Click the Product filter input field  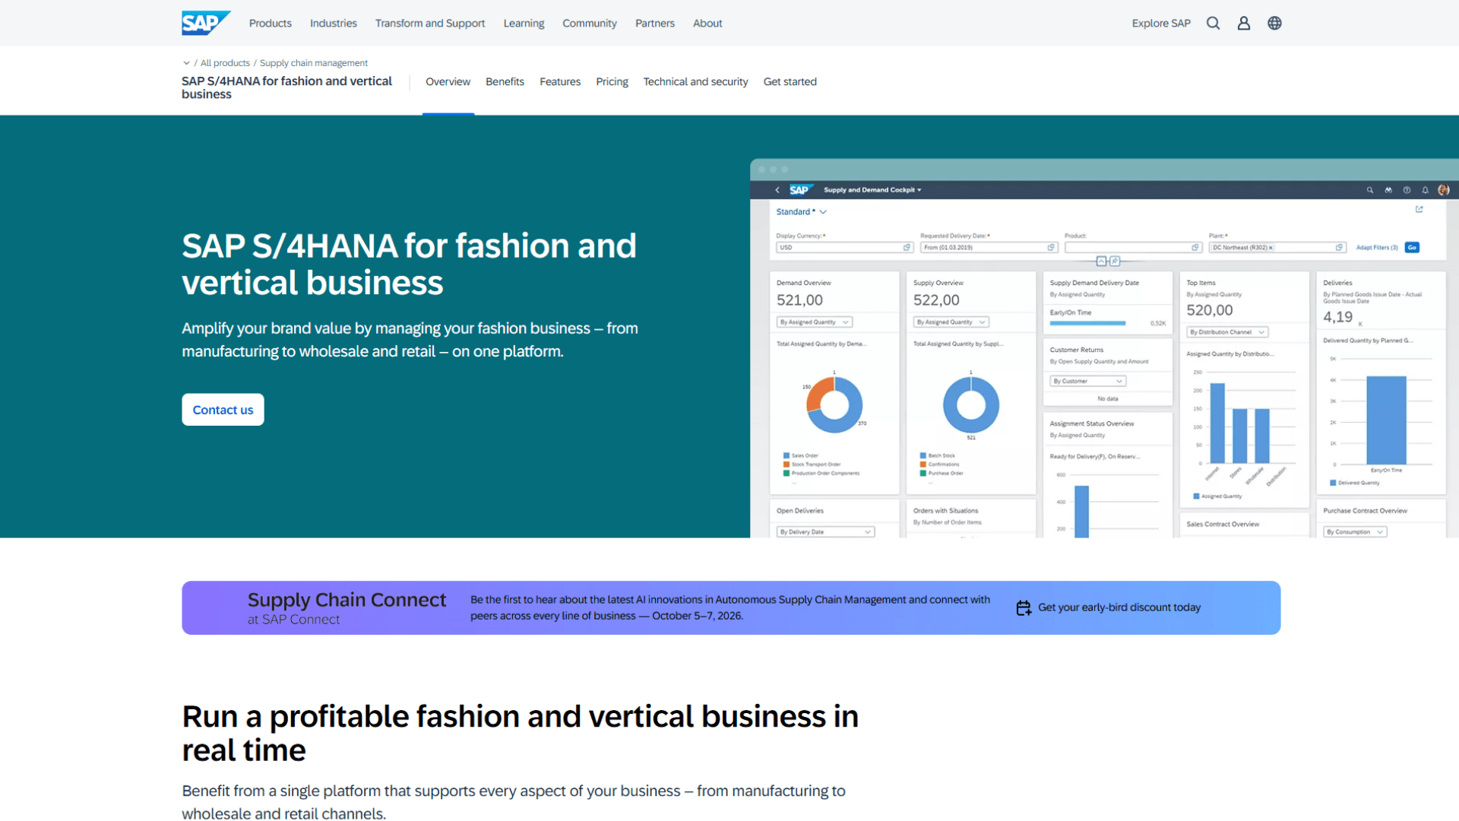tap(1132, 248)
